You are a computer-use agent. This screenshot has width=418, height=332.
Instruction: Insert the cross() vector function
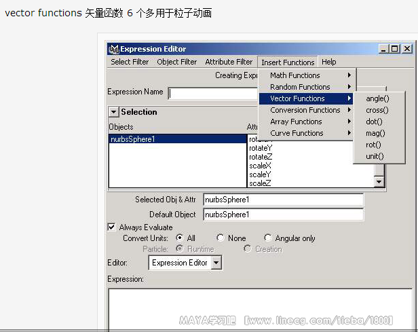point(377,110)
